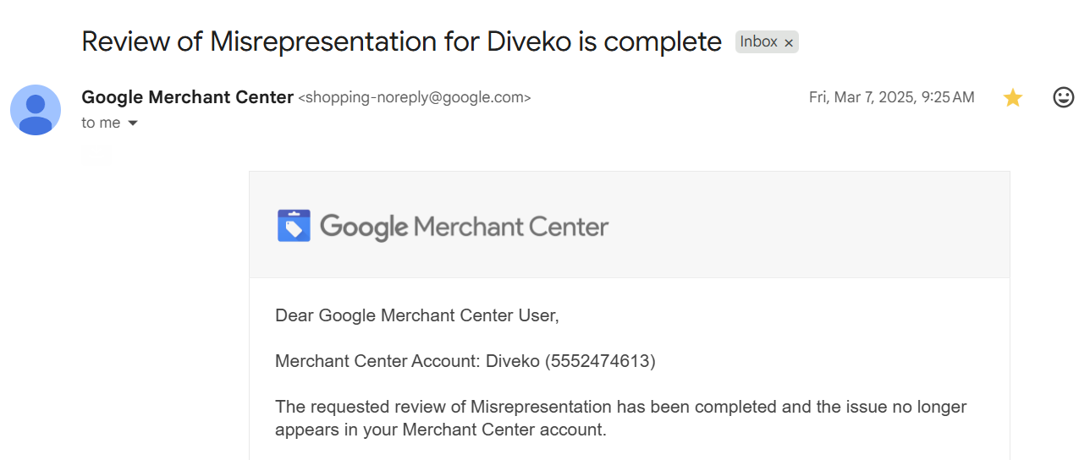The image size is (1090, 460).
Task: Click the email subject heading
Action: pyautogui.click(x=401, y=41)
